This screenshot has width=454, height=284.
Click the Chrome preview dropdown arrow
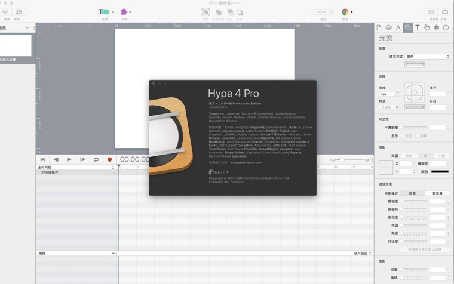351,12
